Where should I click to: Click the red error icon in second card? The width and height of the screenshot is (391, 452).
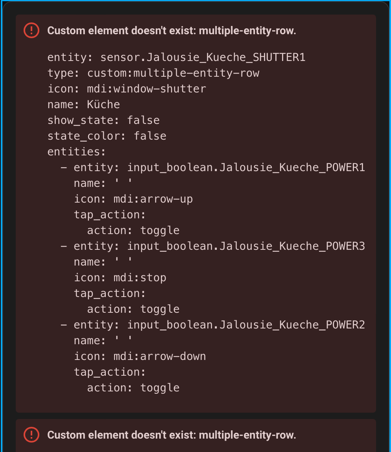tap(31, 435)
